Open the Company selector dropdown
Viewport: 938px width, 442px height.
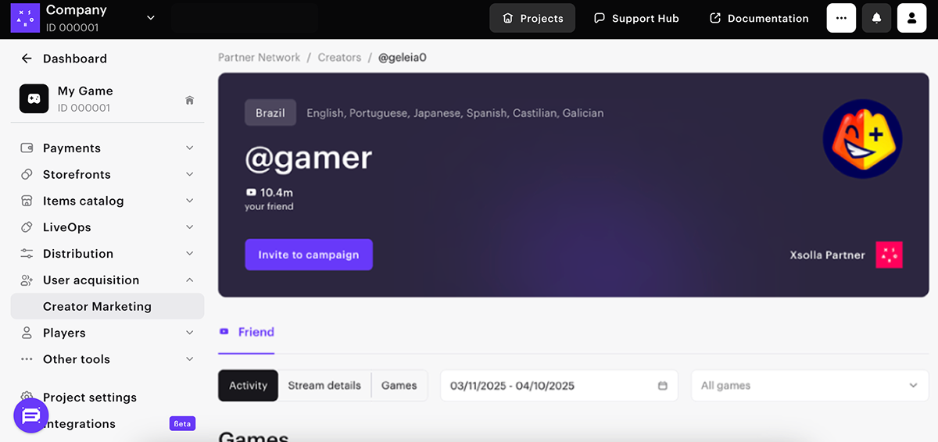coord(151,18)
